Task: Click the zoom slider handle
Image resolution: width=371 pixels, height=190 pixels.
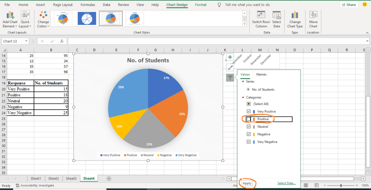Action: coord(341,186)
